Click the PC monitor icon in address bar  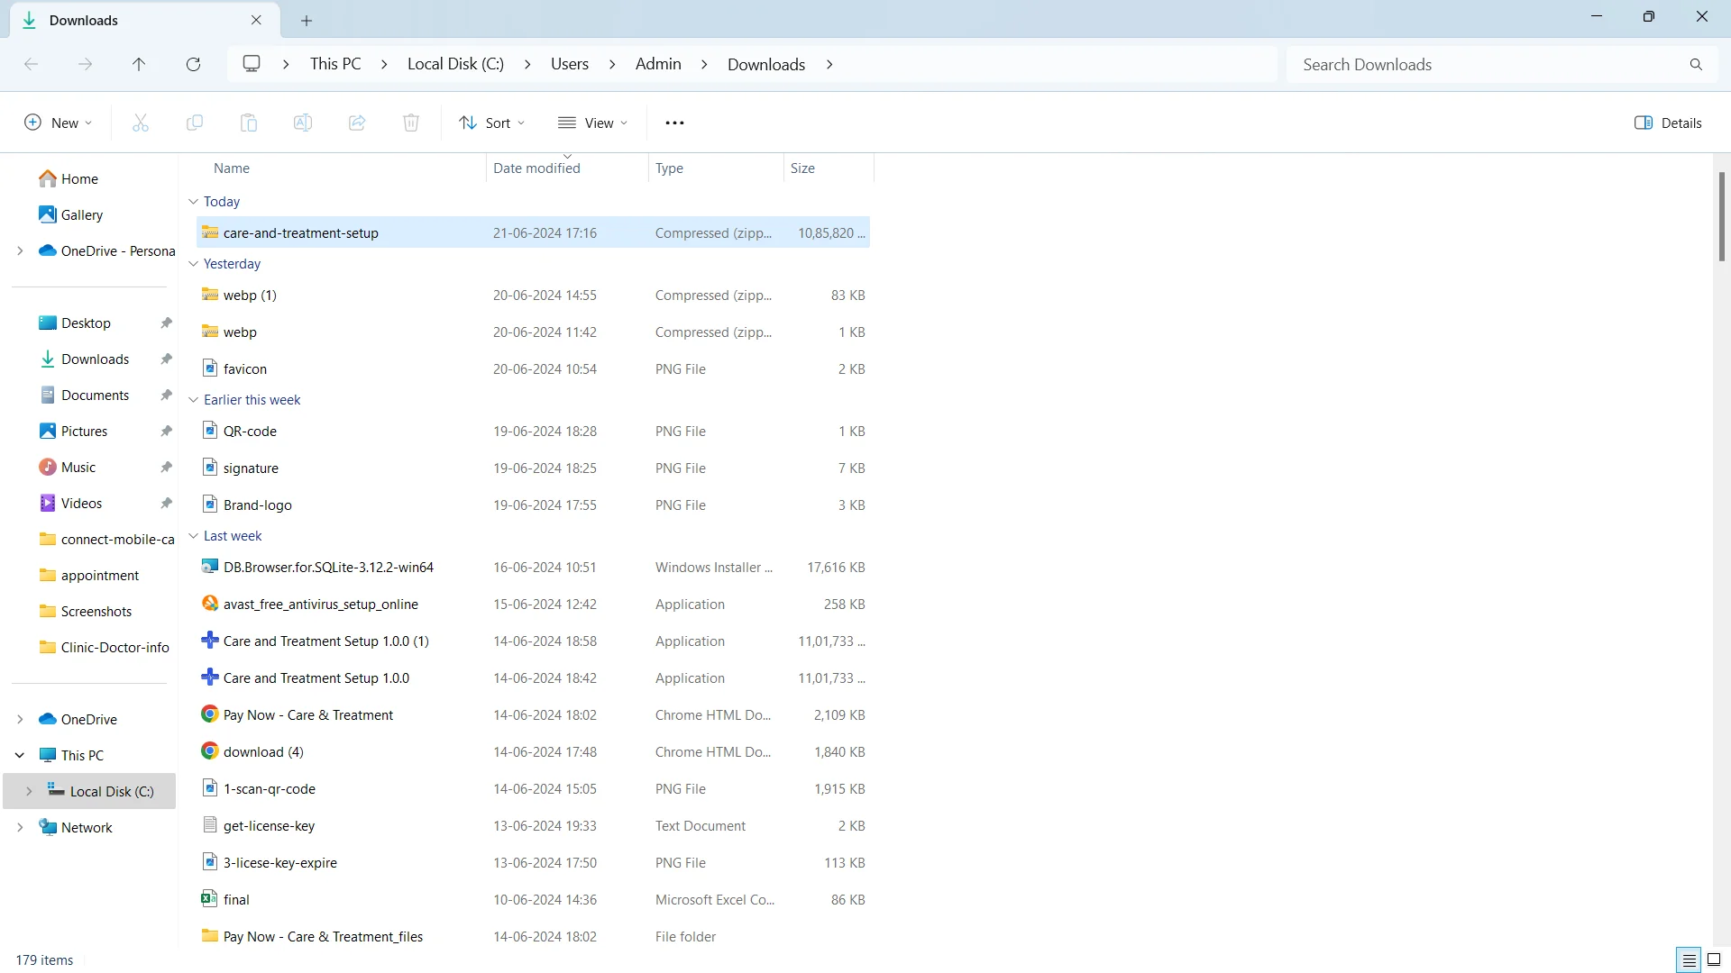(x=252, y=64)
